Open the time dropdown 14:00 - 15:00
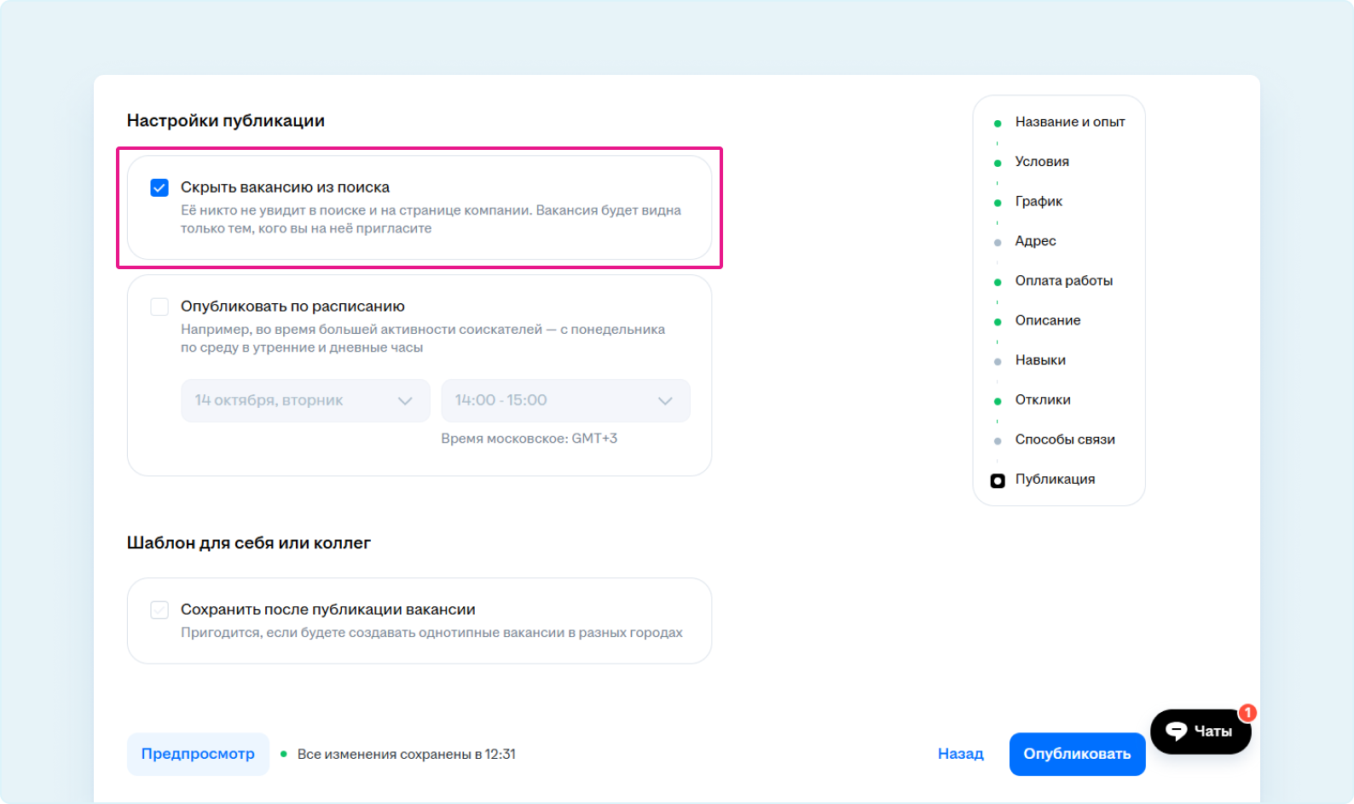The height and width of the screenshot is (804, 1354). click(x=564, y=400)
